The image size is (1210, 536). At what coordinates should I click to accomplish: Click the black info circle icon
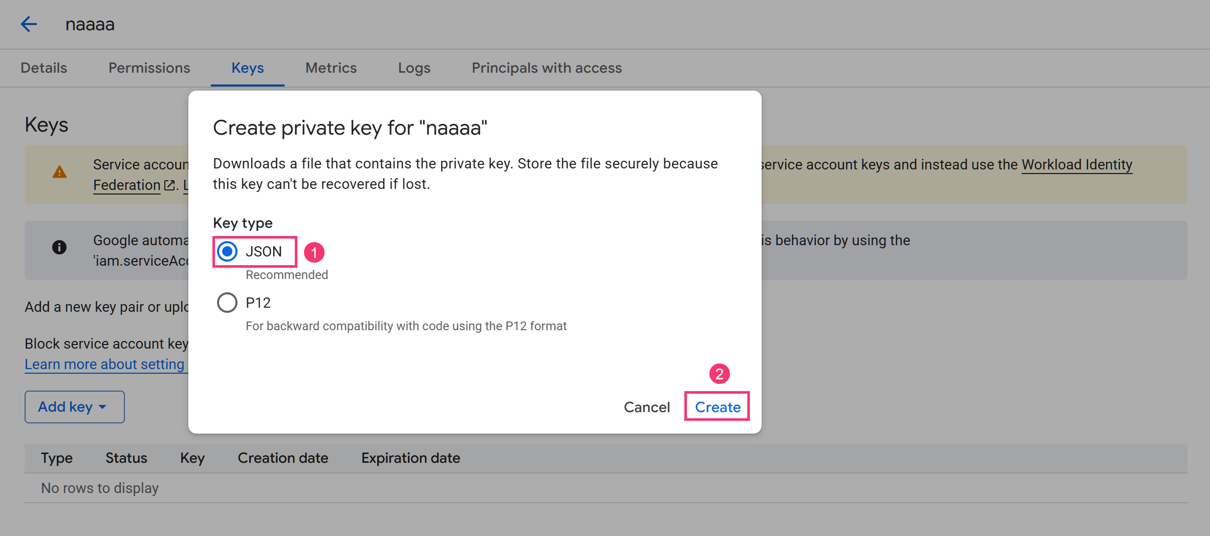(59, 247)
